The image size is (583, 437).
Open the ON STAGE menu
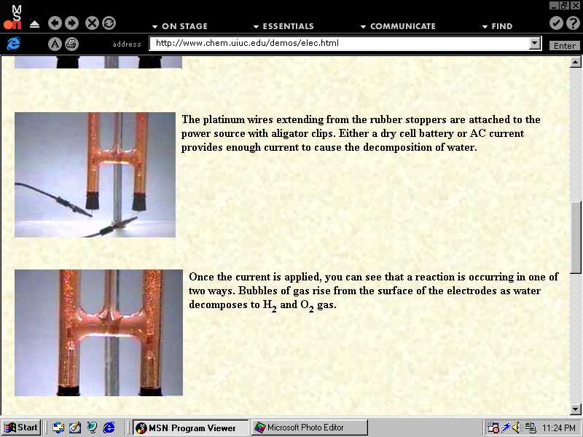point(180,26)
